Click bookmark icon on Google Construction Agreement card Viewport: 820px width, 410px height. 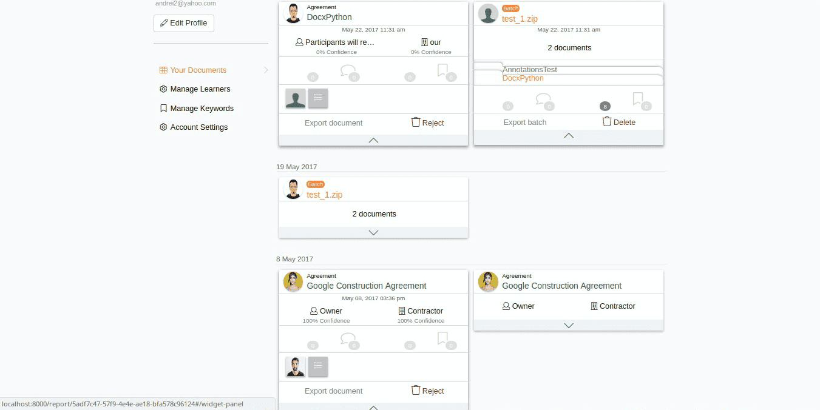tap(442, 338)
